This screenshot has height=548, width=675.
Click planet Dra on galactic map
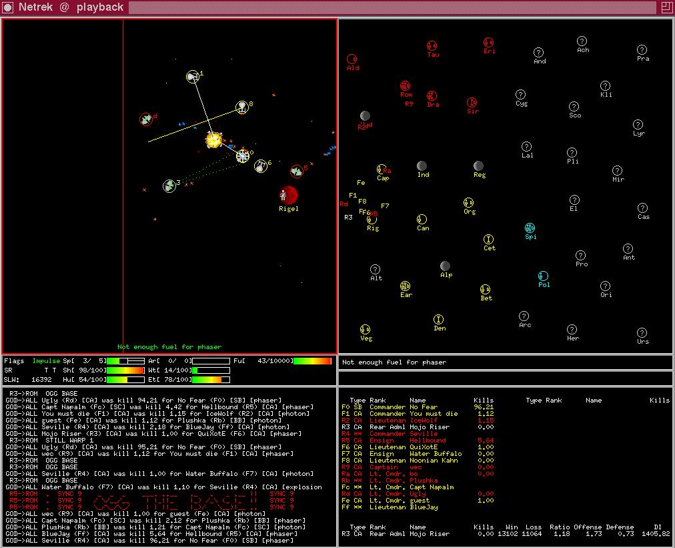(432, 95)
